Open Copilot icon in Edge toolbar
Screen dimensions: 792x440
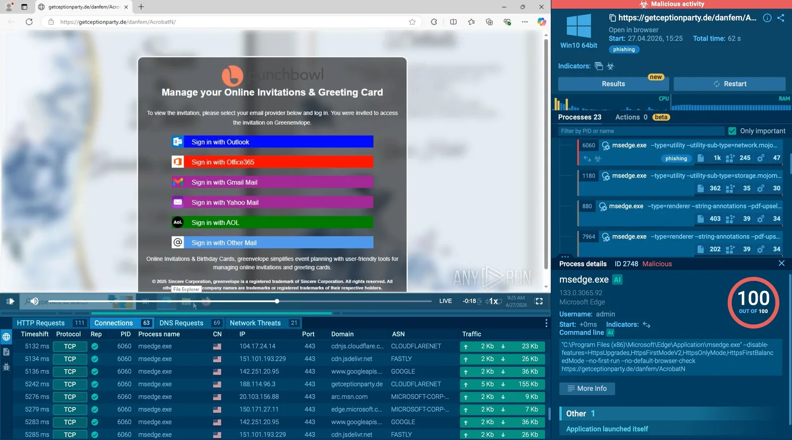[542, 22]
